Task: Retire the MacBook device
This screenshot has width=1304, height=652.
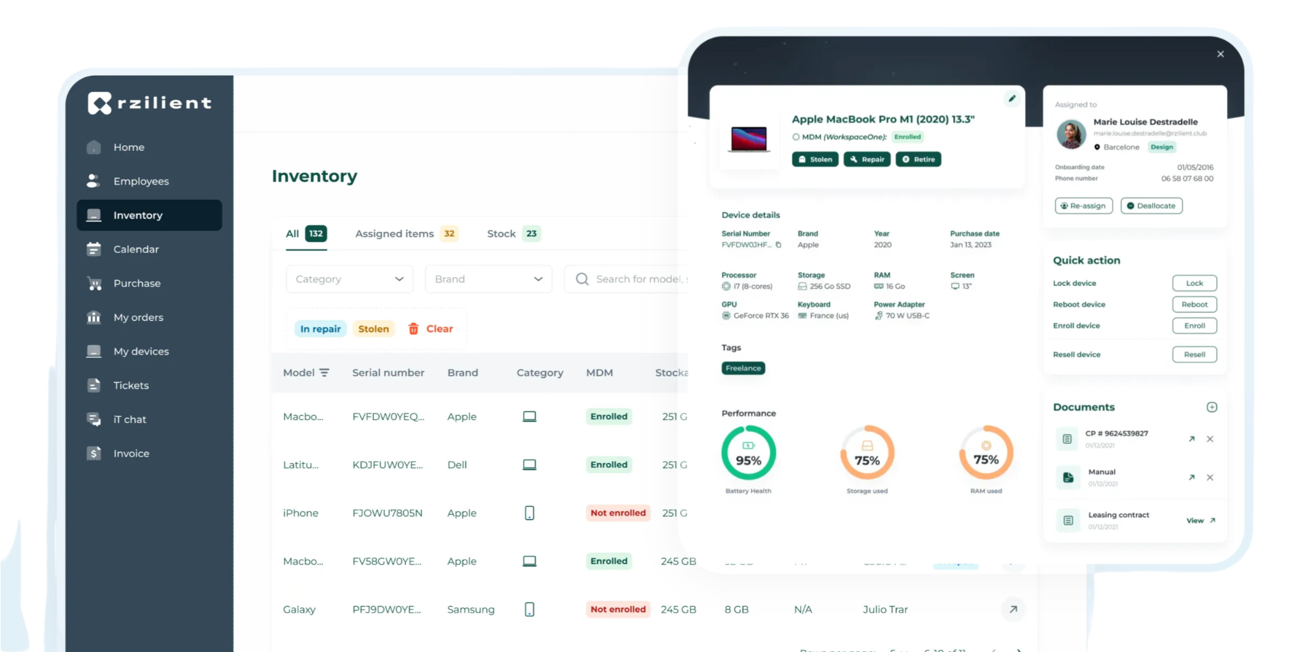Action: click(918, 159)
